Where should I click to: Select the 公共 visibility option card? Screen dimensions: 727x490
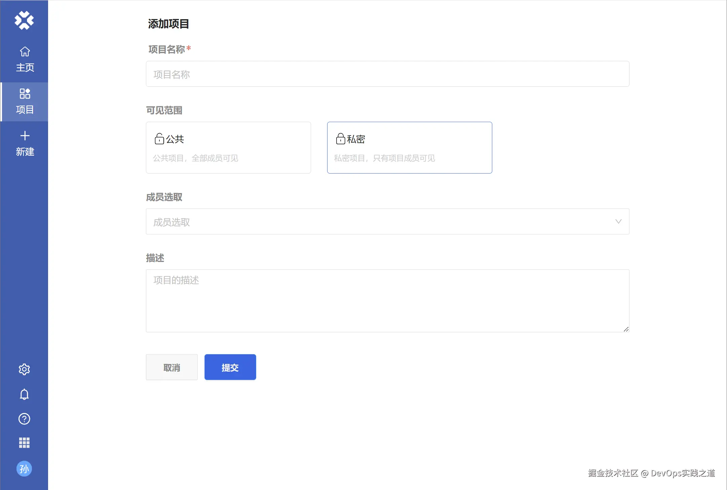click(228, 148)
